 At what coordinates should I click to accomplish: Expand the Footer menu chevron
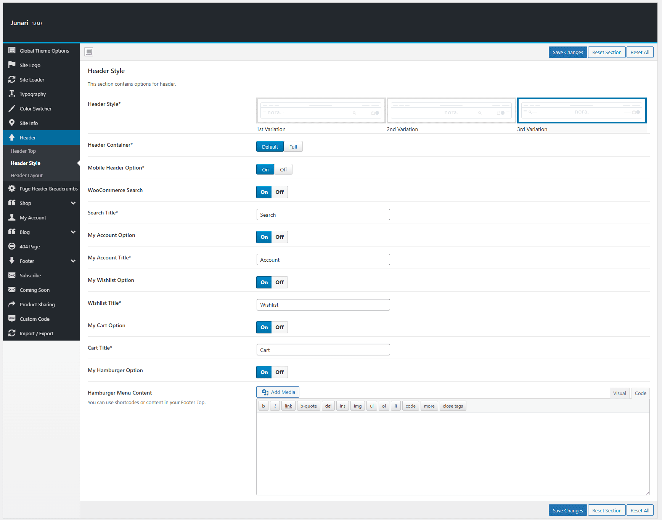click(73, 261)
